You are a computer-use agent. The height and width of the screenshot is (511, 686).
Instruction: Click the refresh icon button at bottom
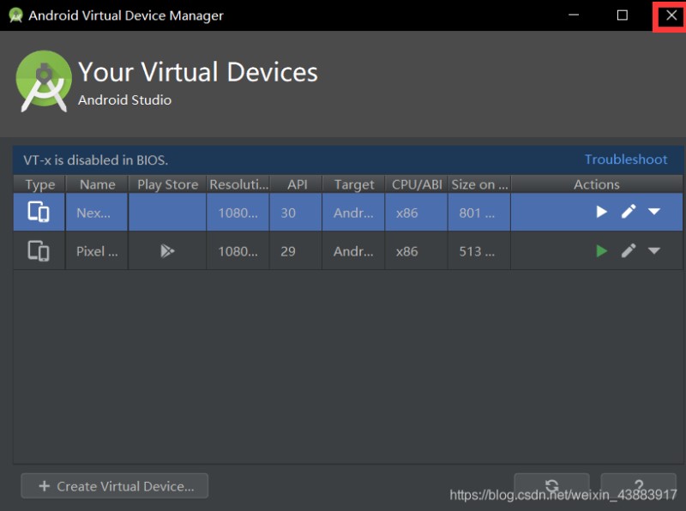(x=551, y=484)
